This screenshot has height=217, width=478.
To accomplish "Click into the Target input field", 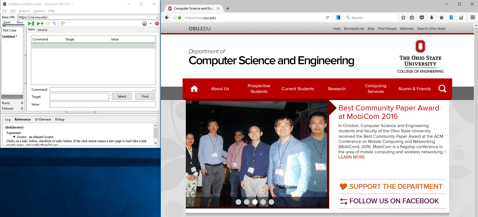I will coord(79,96).
